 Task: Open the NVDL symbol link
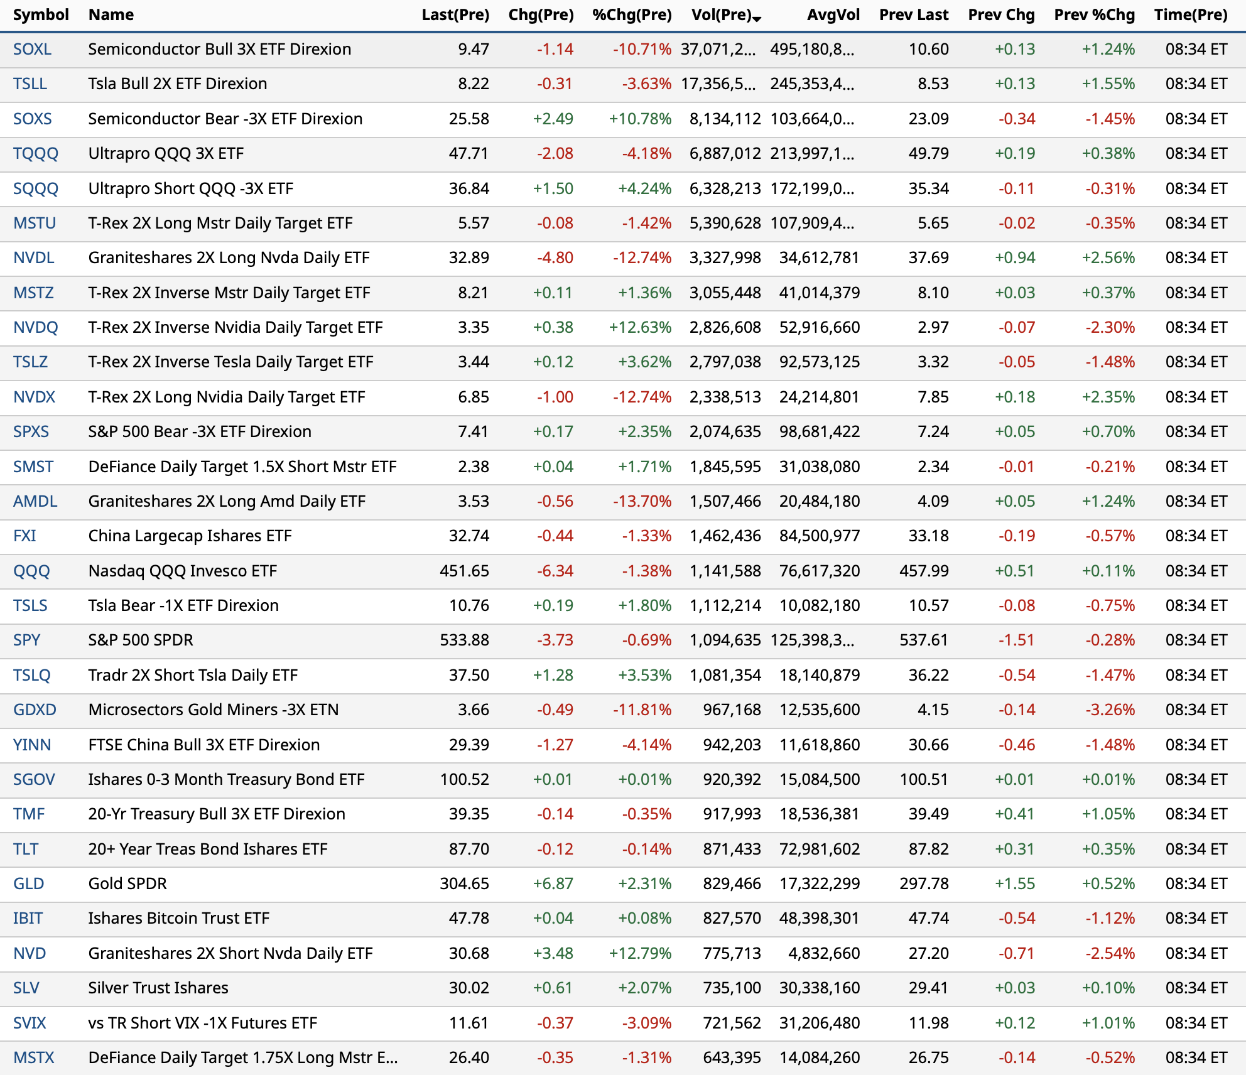coord(33,257)
